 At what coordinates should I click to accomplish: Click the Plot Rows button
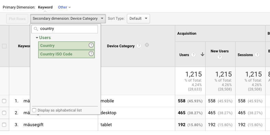click(x=17, y=19)
